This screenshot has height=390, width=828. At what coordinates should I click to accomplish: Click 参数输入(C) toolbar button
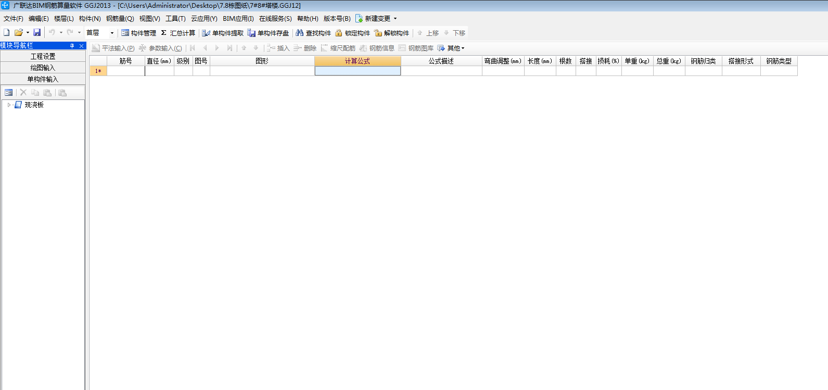coord(160,48)
